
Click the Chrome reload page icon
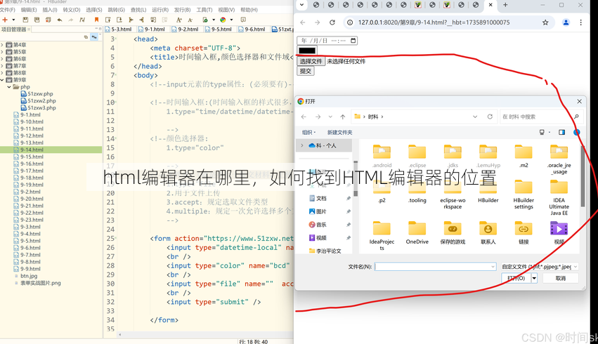[x=332, y=22]
